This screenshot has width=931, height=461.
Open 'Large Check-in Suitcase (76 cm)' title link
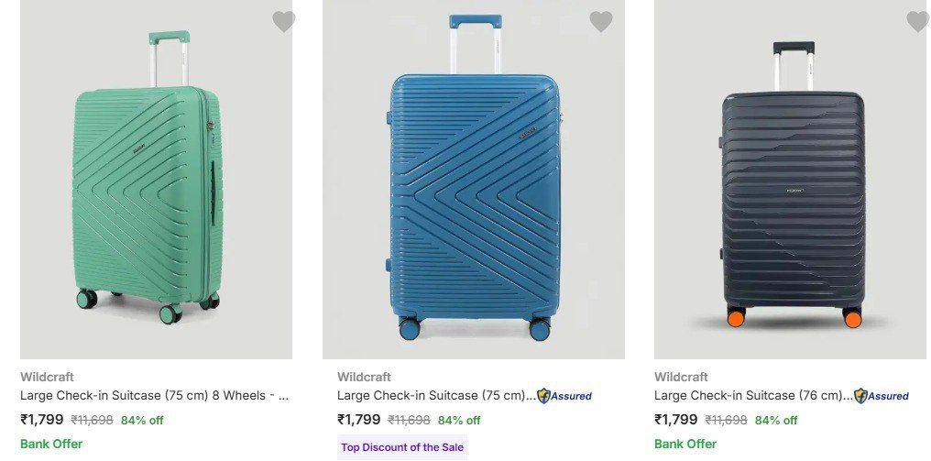click(752, 396)
